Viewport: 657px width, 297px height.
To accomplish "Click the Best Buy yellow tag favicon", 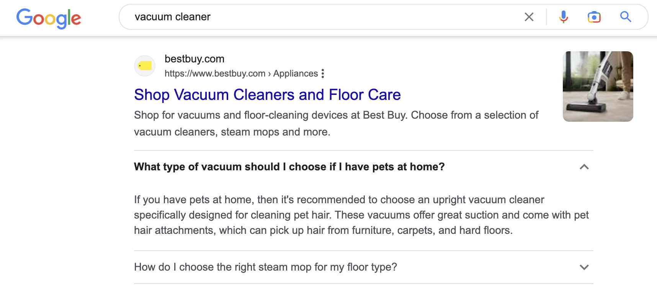I will coord(145,66).
